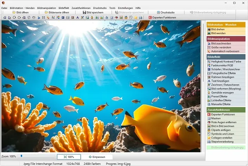Click the zoom slider handle
This screenshot has width=248, height=166.
tap(21, 156)
